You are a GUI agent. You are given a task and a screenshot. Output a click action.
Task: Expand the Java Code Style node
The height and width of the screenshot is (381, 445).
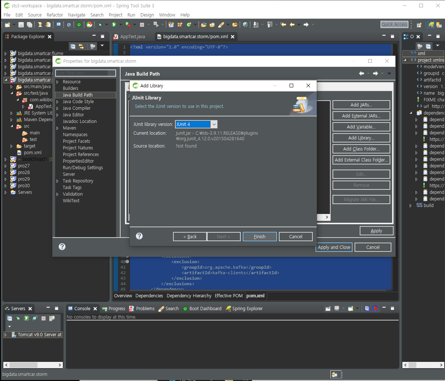coord(58,102)
